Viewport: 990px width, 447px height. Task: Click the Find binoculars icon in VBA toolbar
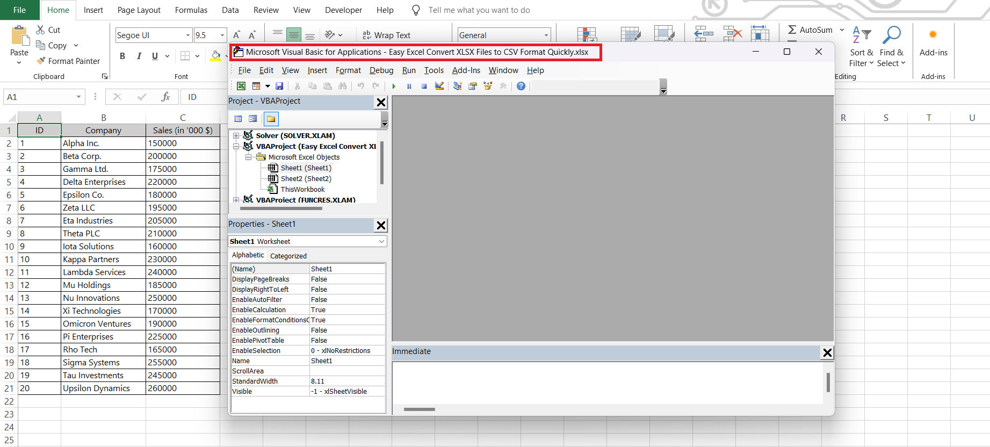[343, 86]
